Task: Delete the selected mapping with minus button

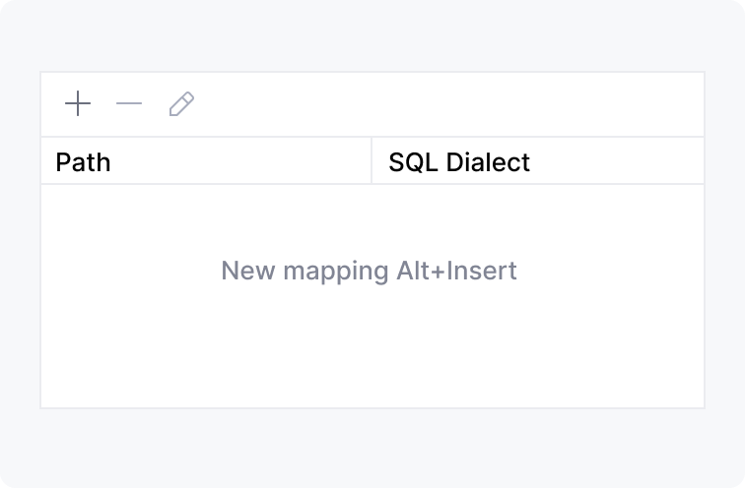Action: 129,104
